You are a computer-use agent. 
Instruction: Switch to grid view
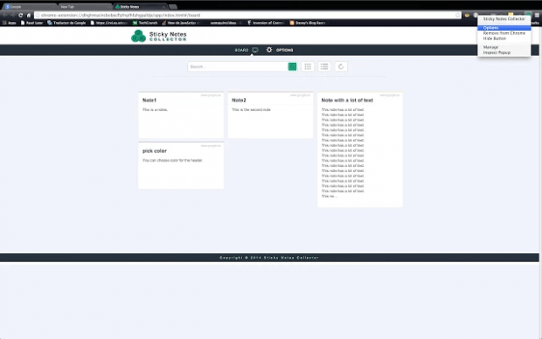pos(308,66)
